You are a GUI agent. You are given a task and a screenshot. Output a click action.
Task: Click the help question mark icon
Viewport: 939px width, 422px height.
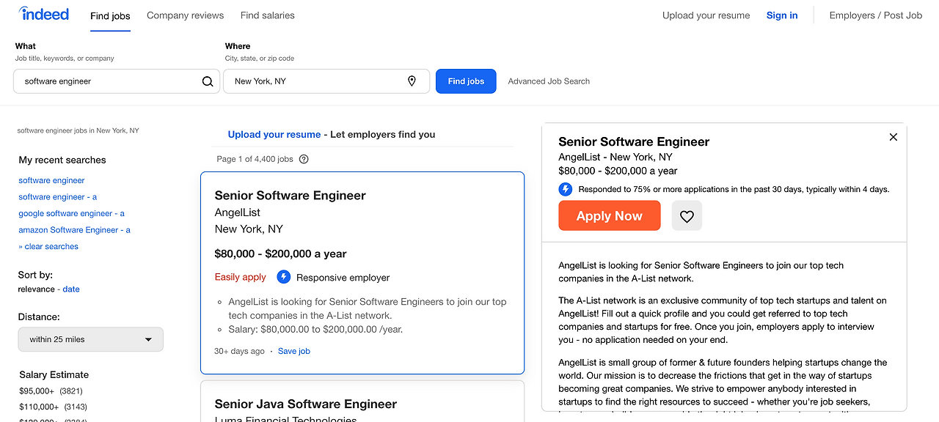(304, 159)
